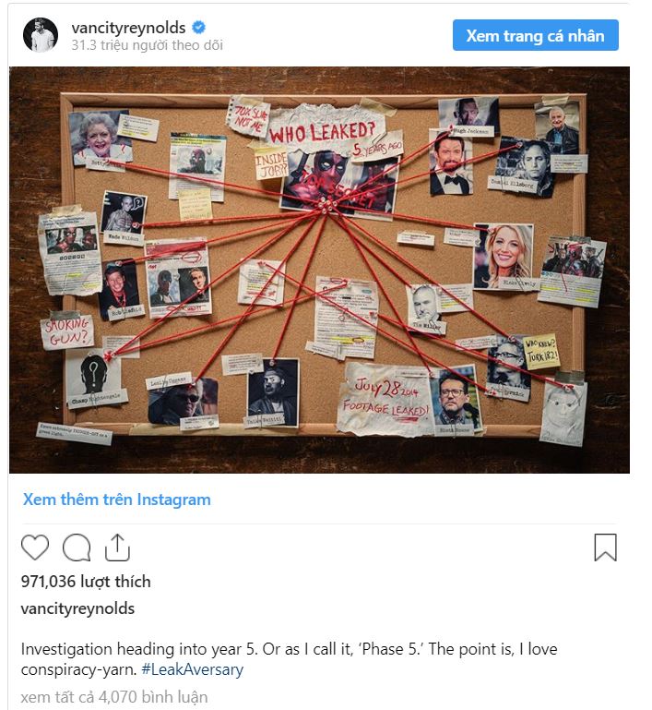Open 'Xem thêm trên Instagram' link
The width and height of the screenshot is (652, 710).
coord(116,499)
